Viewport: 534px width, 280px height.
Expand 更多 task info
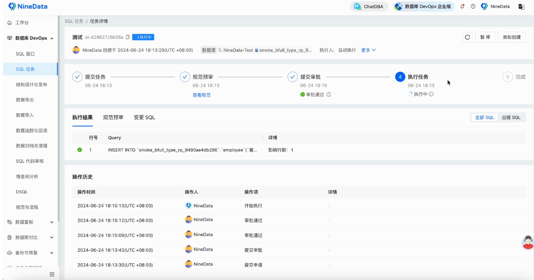click(368, 50)
